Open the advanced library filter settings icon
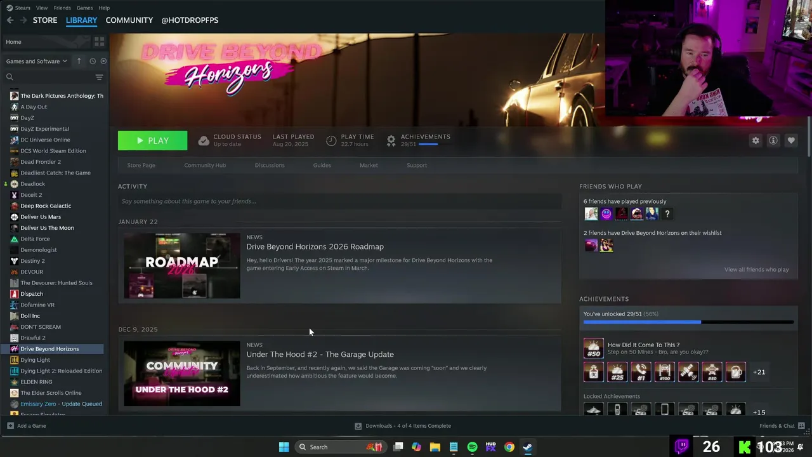Screen dimensions: 812x457 pos(99,77)
